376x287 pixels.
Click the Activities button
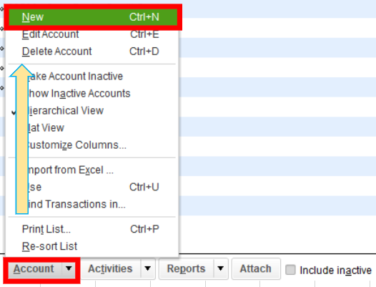point(111,268)
